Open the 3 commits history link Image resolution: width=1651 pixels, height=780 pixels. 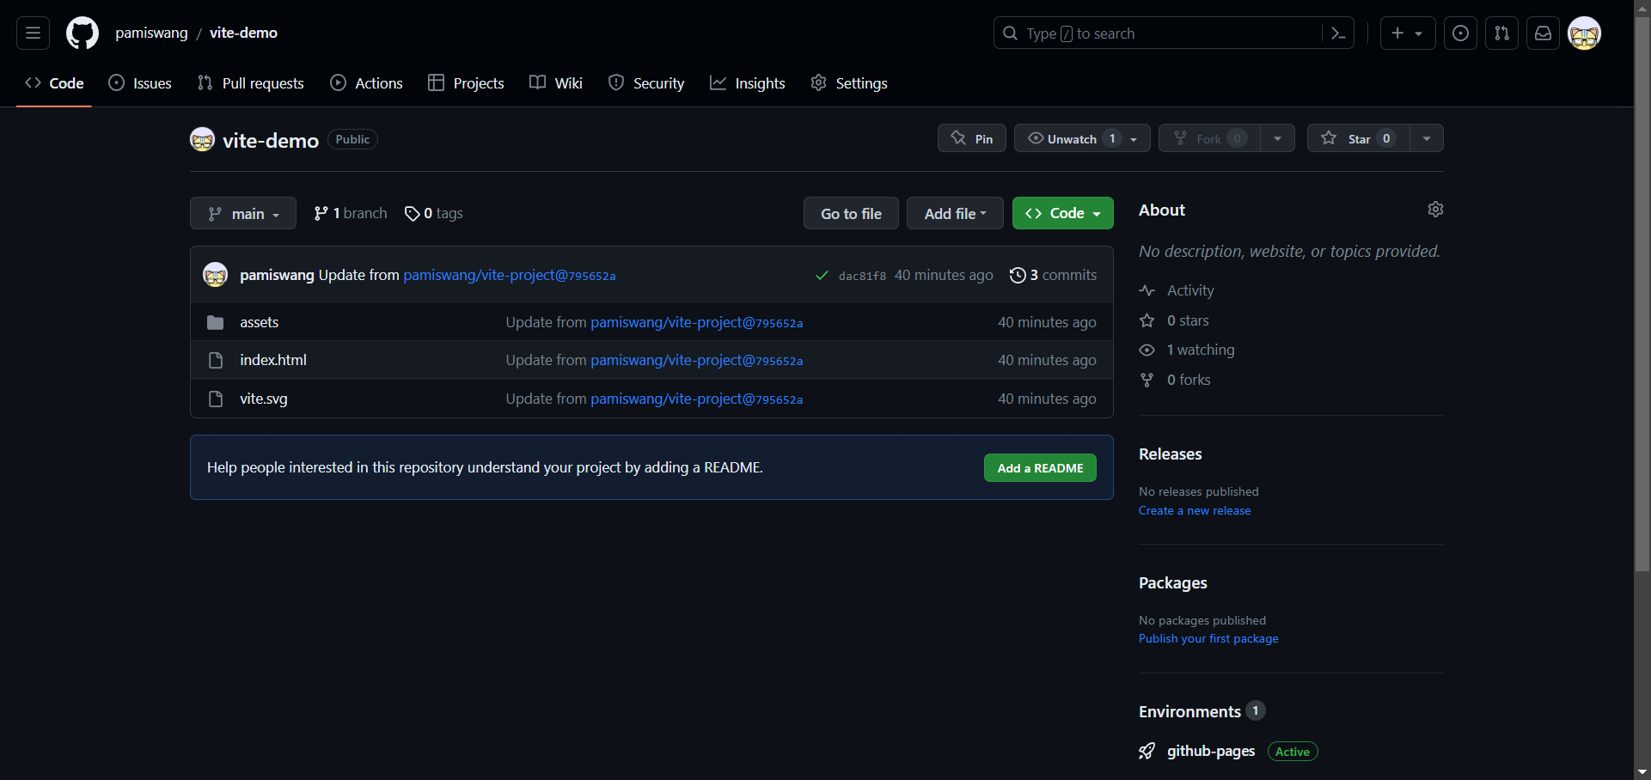click(x=1053, y=275)
